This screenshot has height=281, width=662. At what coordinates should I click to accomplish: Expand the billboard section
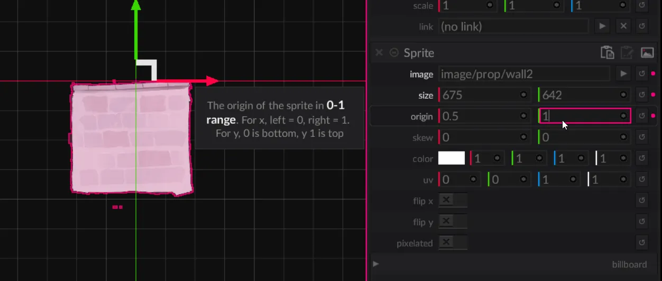(376, 264)
